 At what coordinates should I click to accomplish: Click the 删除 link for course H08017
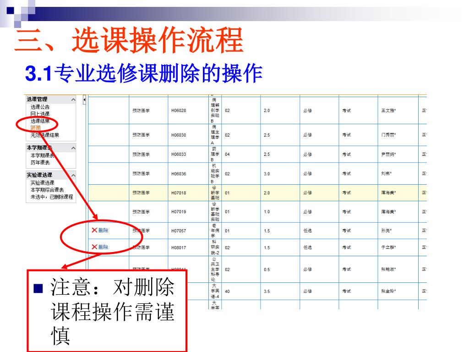tap(103, 247)
